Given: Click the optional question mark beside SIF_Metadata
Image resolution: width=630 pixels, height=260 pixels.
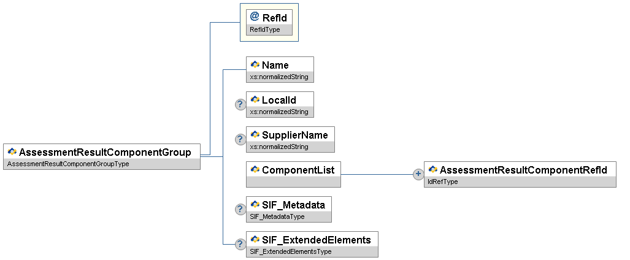Looking at the screenshot, I should pyautogui.click(x=241, y=209).
